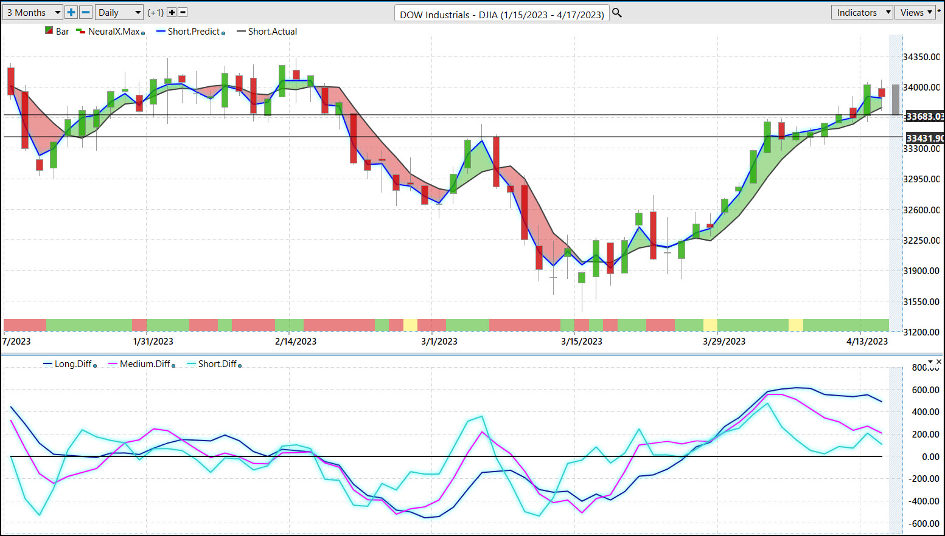Click the Short.Predict blue line swatch

[161, 31]
